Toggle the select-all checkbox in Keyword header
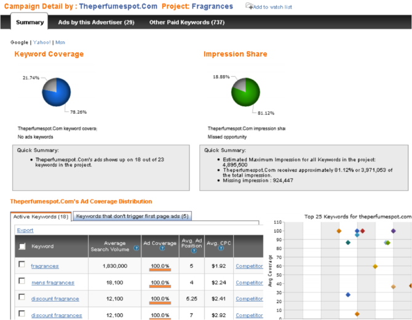Image resolution: width=412 pixels, height=320 pixels. click(22, 246)
